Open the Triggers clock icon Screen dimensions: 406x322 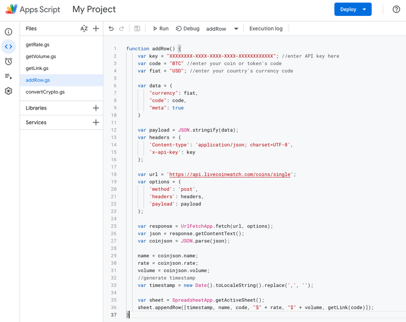[8, 61]
